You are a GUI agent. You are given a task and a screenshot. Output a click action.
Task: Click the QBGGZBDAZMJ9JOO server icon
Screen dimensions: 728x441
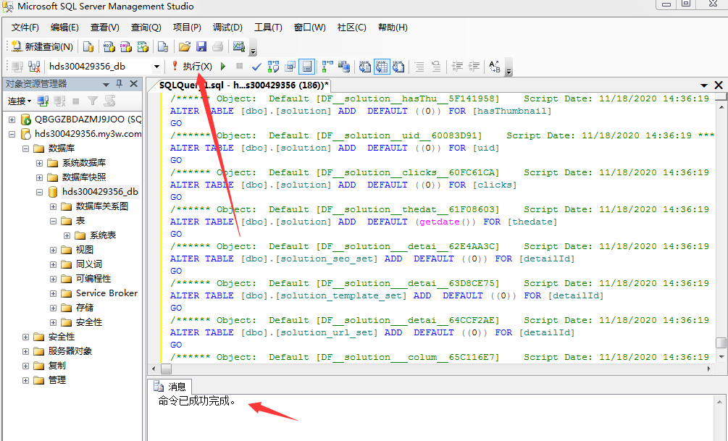tap(26, 119)
